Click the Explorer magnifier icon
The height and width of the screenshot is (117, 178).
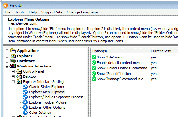(x=13, y=56)
